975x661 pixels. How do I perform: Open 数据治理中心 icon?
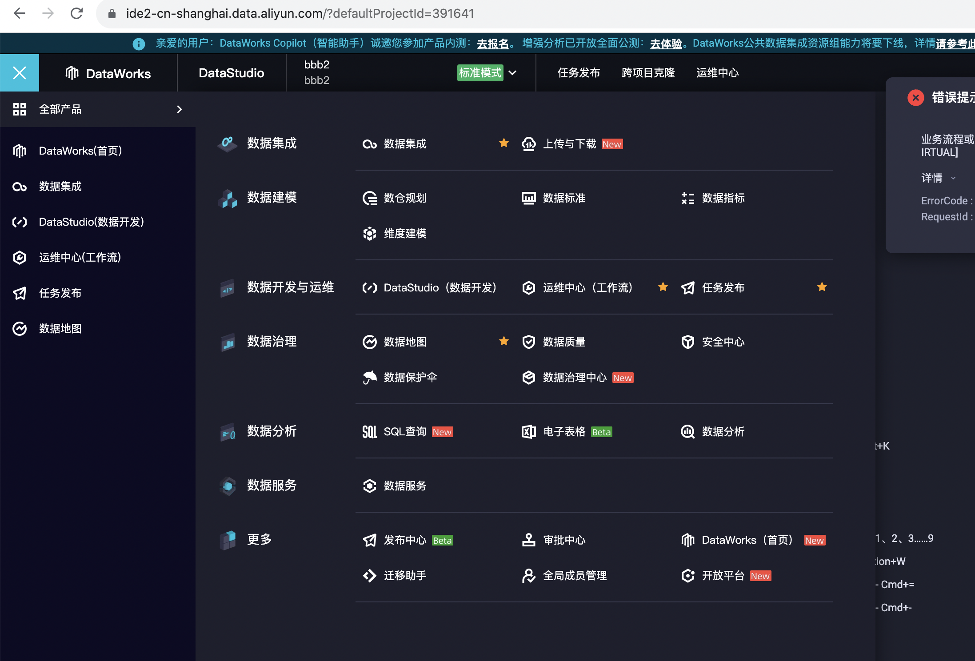[528, 378]
